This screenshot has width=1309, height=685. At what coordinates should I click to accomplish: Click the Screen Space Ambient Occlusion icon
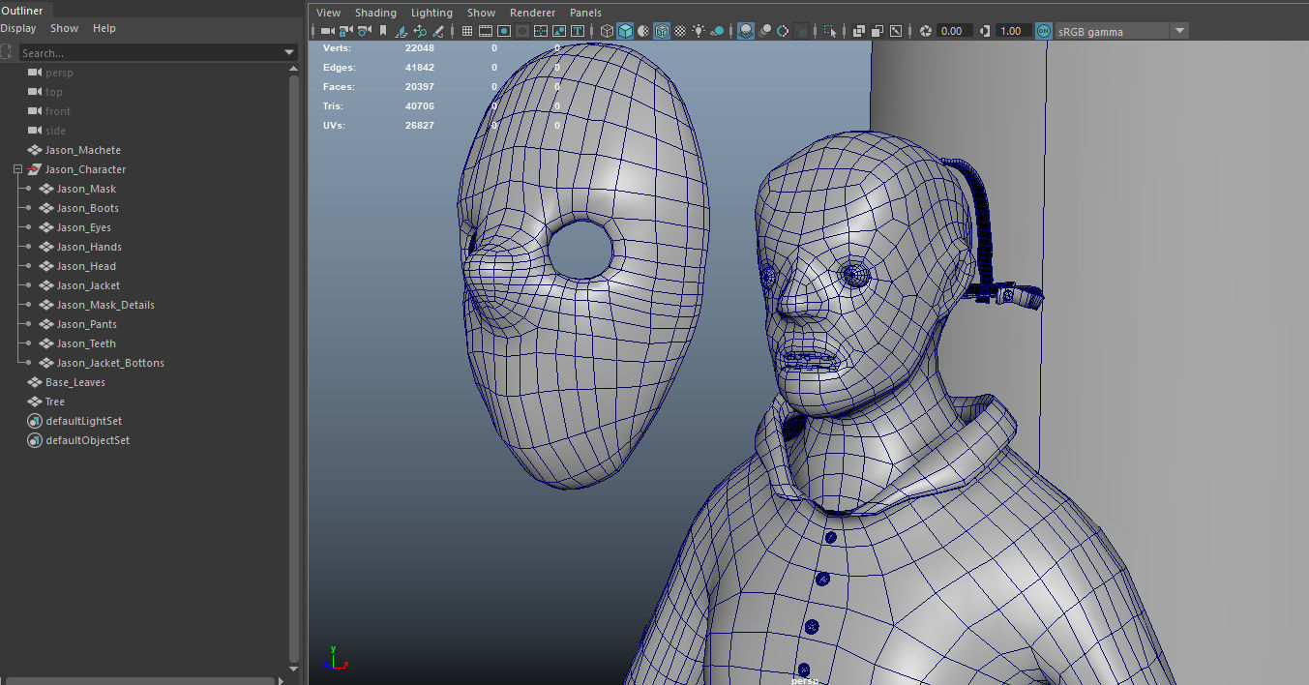(745, 31)
